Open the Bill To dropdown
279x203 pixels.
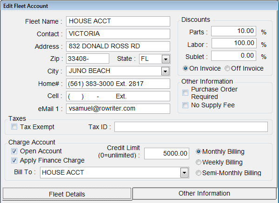pyautogui.click(x=184, y=173)
